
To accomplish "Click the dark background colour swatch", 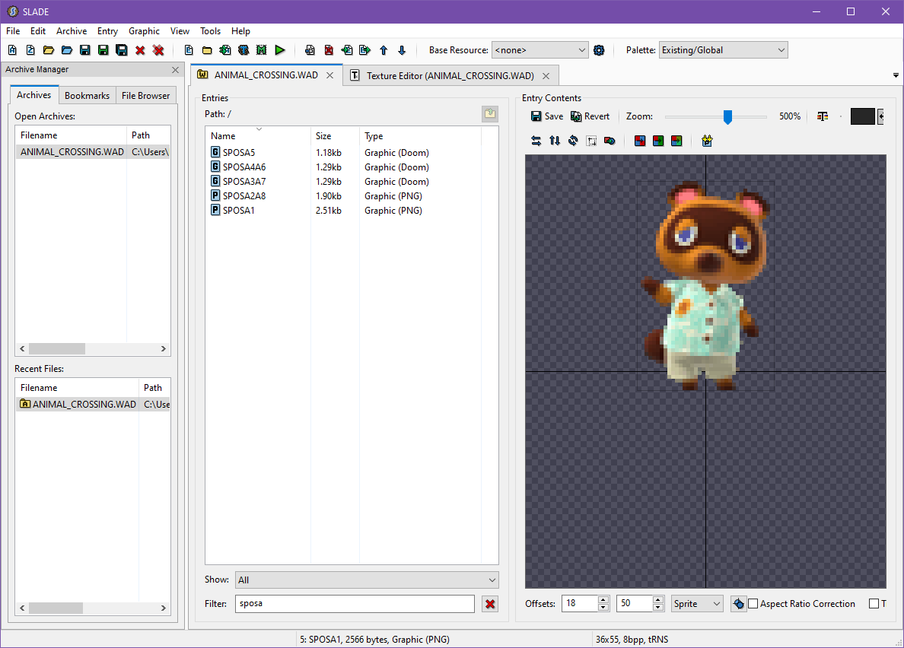I will 862,116.
